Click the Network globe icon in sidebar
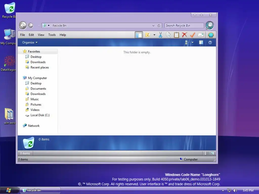 point(25,126)
